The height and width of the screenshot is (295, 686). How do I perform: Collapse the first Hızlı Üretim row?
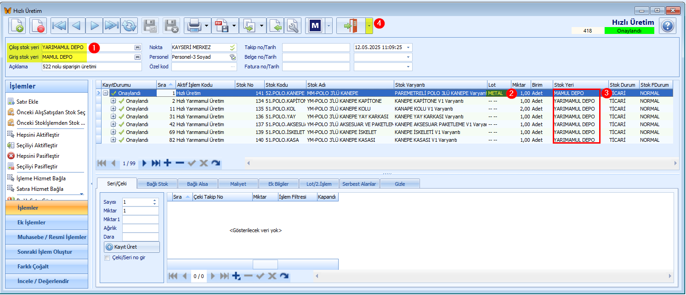106,93
